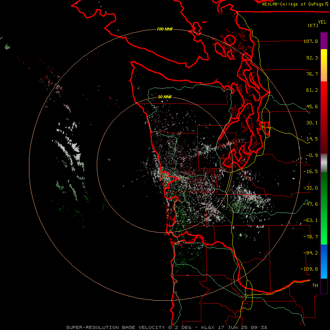Click the -47.6 velocity scale value
The height and width of the screenshot is (330, 330).
pyautogui.click(x=311, y=204)
